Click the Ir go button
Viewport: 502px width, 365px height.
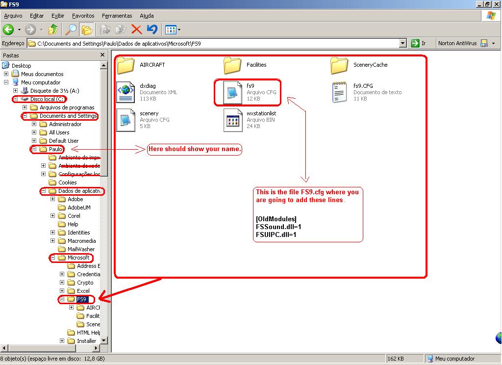tap(419, 43)
